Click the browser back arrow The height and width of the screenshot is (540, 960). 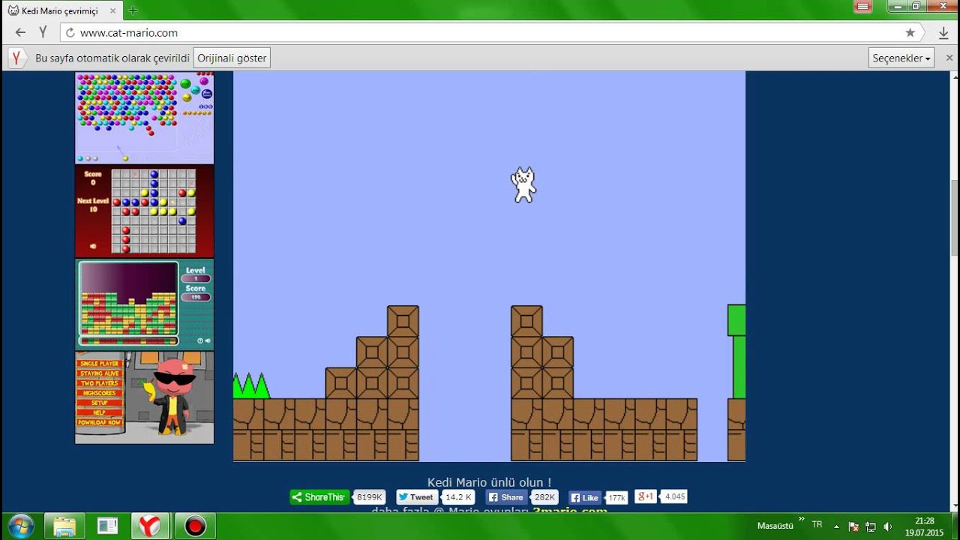[x=20, y=32]
